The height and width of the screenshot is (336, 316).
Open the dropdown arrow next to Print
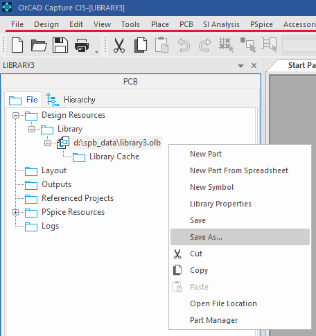(x=97, y=52)
